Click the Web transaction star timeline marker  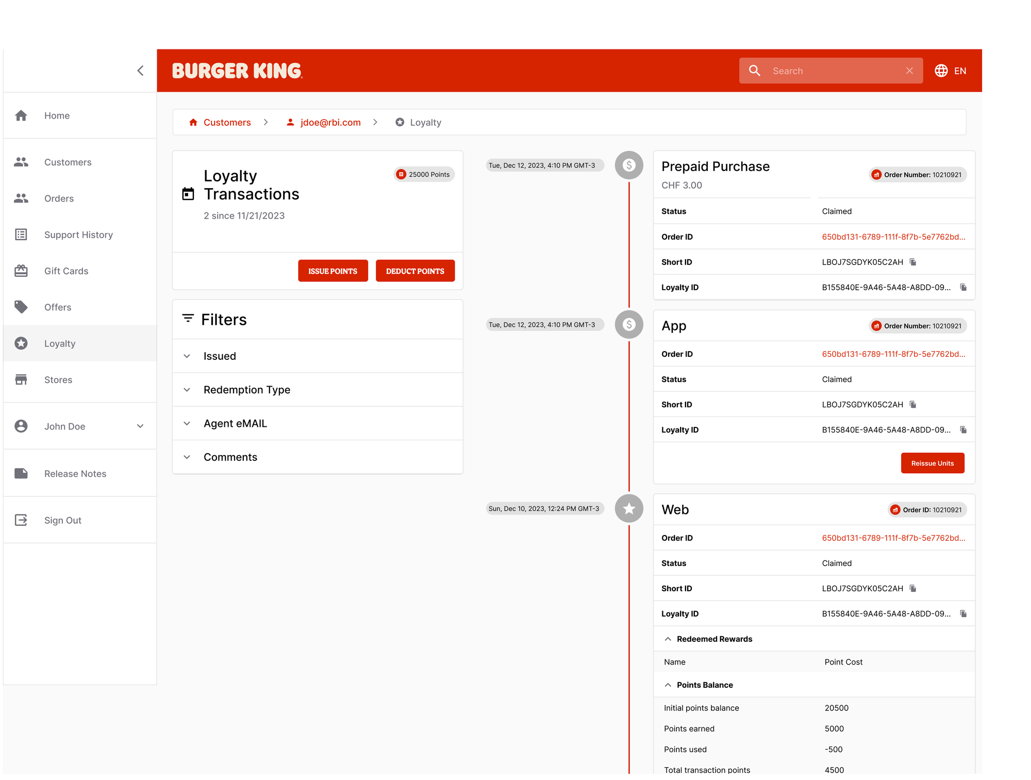pyautogui.click(x=629, y=508)
